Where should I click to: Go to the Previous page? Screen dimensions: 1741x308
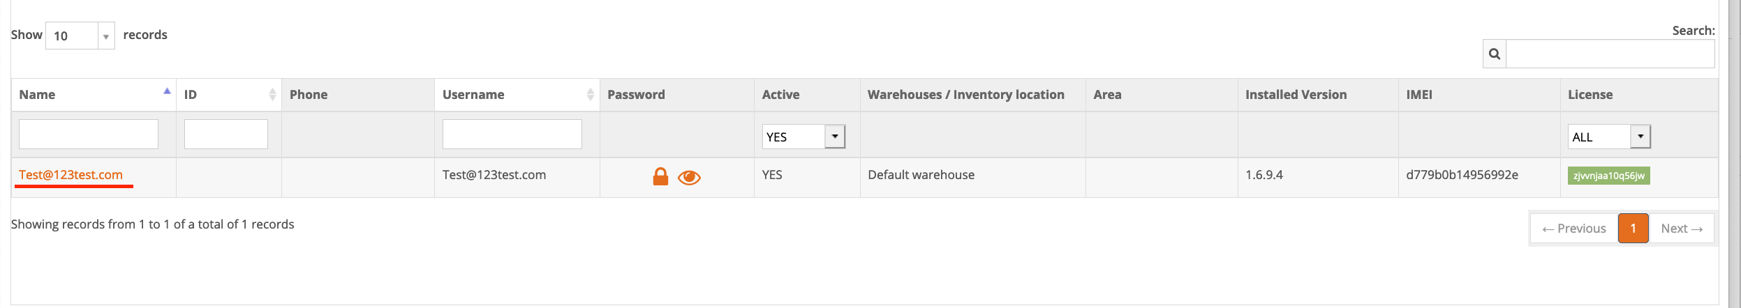(x=1574, y=229)
